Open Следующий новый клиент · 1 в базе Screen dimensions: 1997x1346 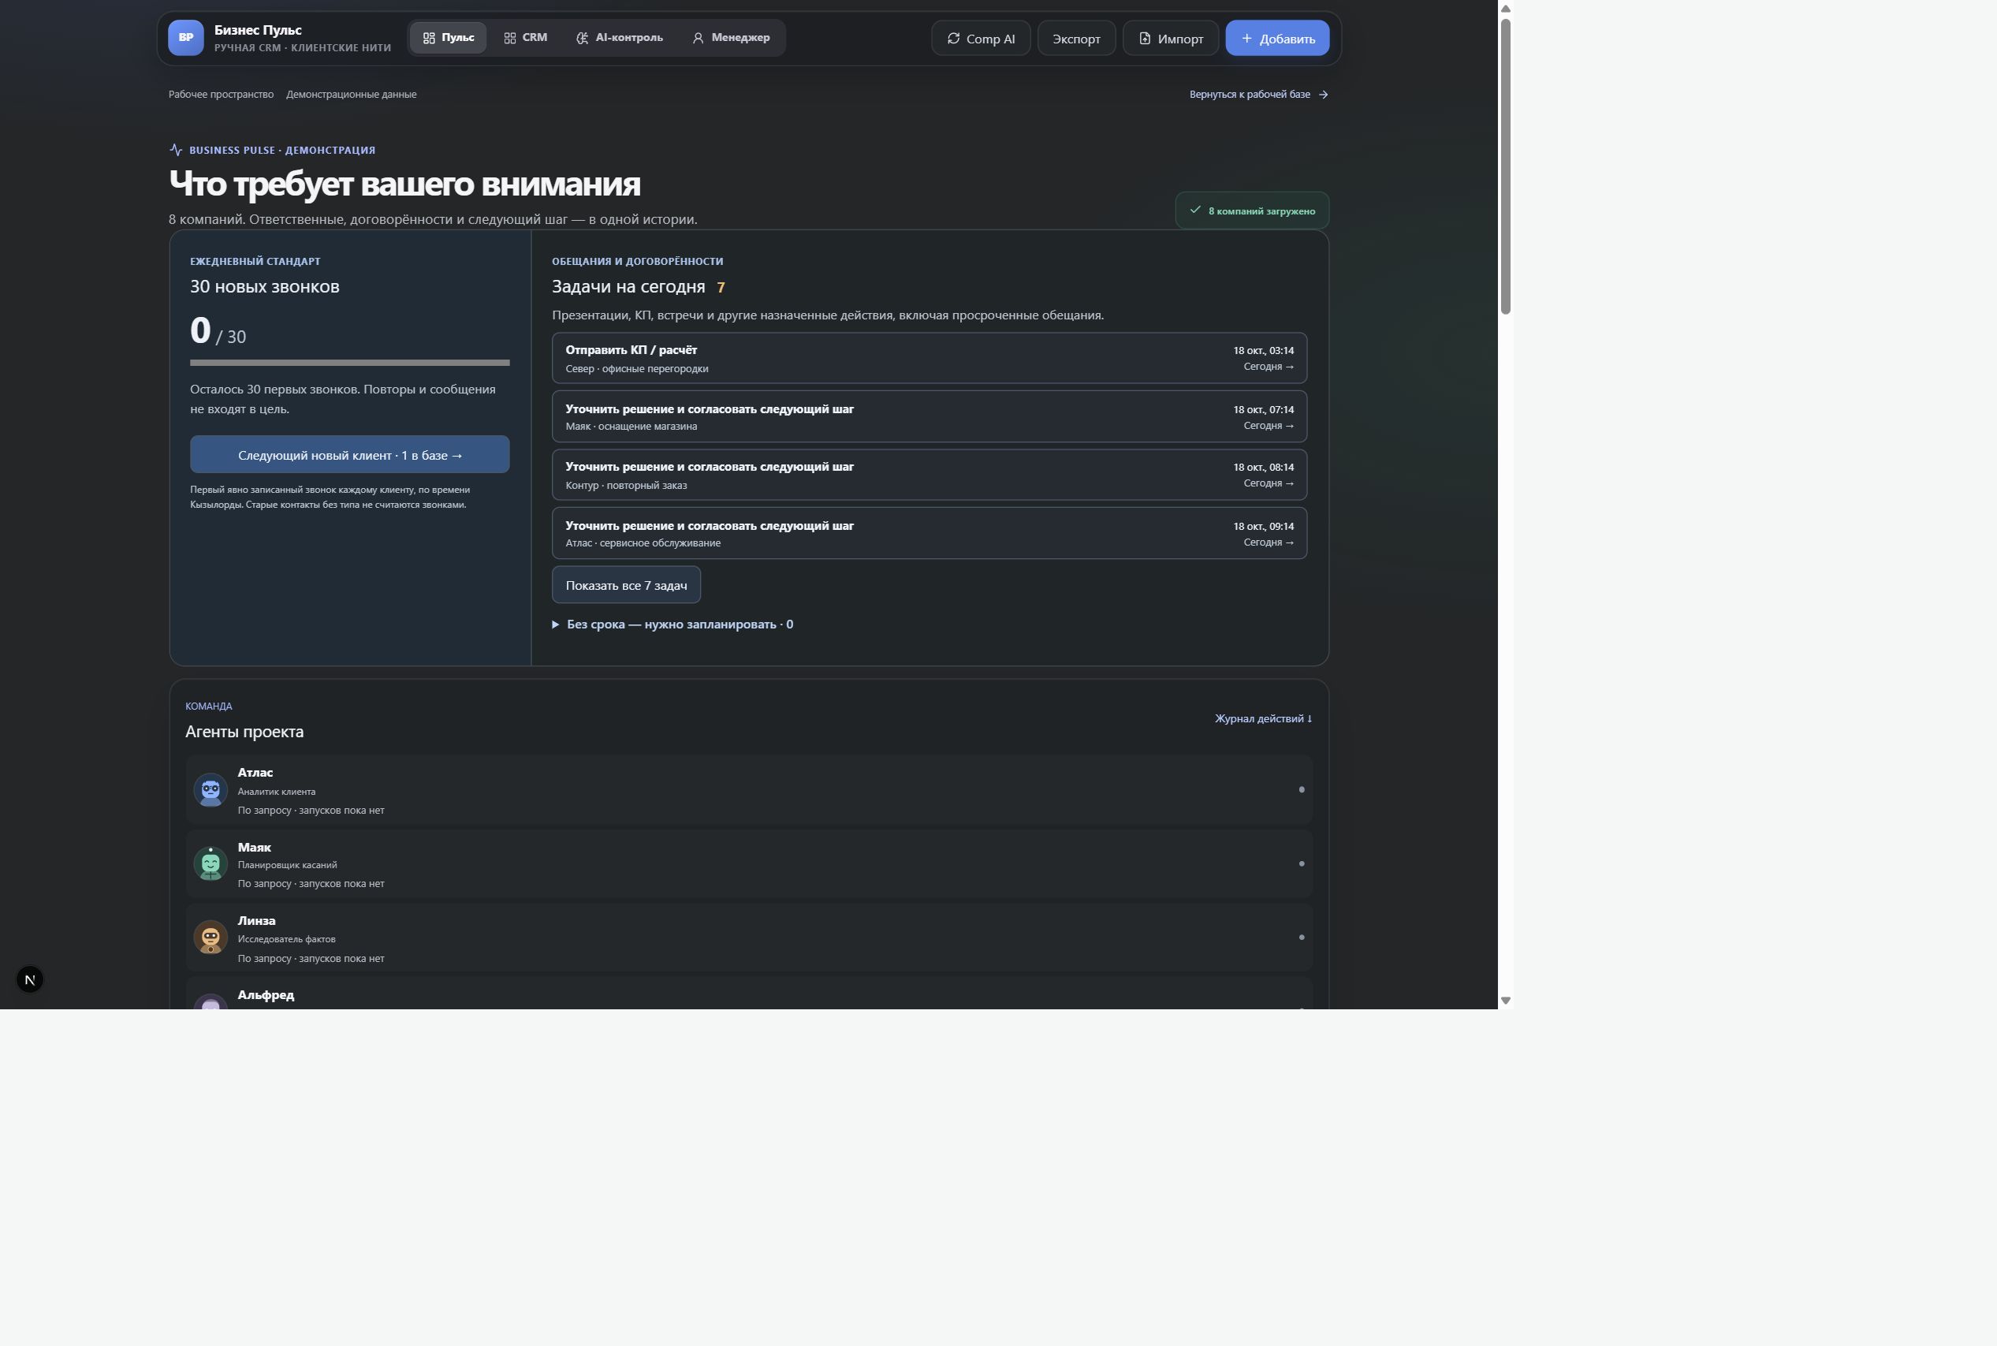point(350,454)
